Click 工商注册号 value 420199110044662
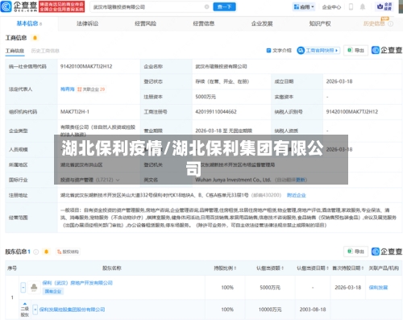403x320 pixels. (x=216, y=112)
